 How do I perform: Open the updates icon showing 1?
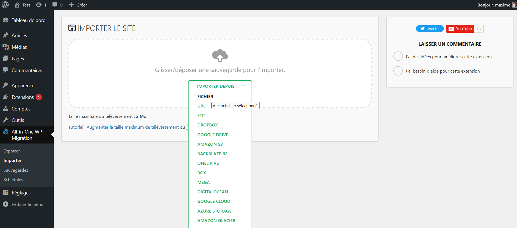tap(39, 5)
